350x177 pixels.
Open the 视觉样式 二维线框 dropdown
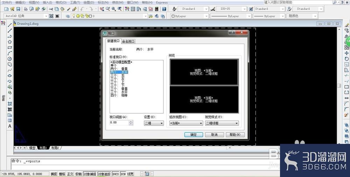(222, 123)
